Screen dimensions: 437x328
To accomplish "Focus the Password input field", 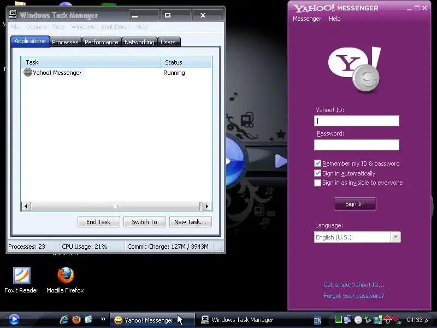I will (x=357, y=145).
